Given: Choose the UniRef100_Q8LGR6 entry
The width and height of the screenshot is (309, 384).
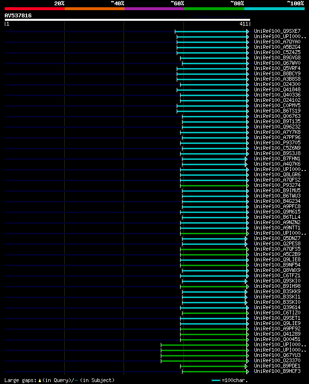Looking at the screenshot, I should click(x=277, y=175).
